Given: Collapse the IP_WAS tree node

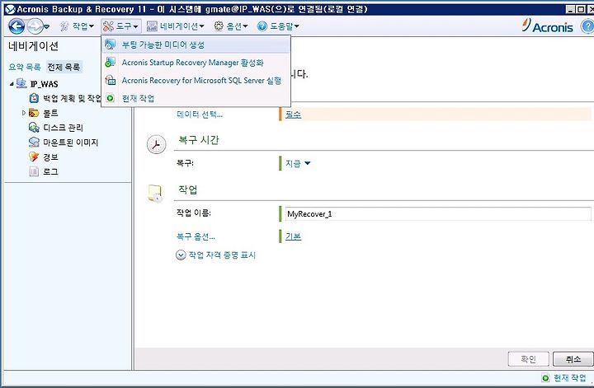Looking at the screenshot, I should (12, 84).
